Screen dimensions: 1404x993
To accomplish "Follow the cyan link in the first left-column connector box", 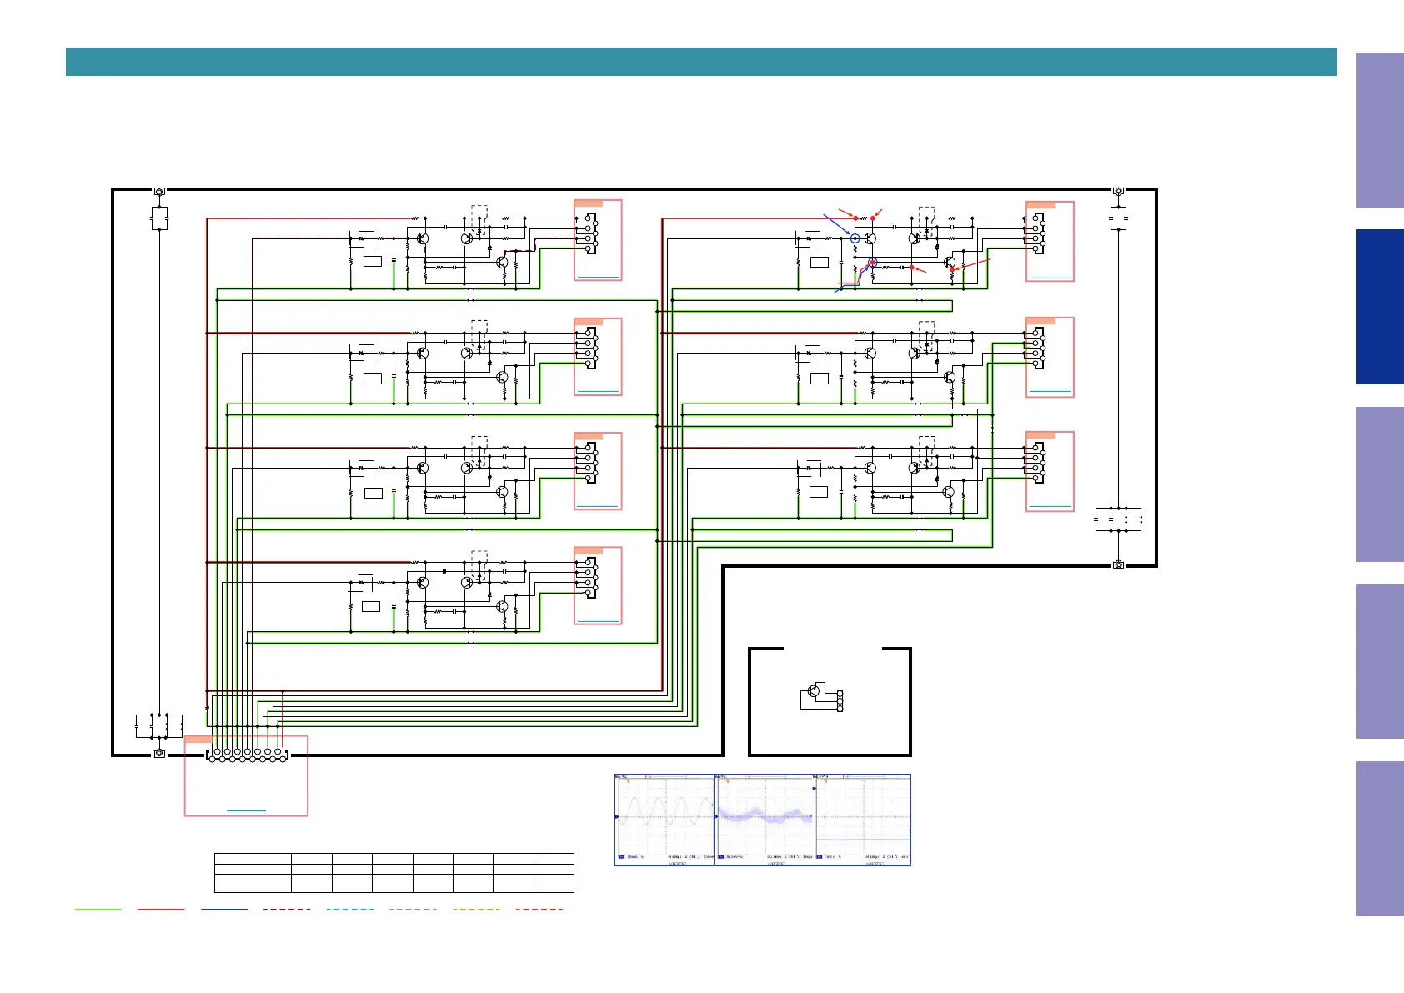I will coord(598,277).
